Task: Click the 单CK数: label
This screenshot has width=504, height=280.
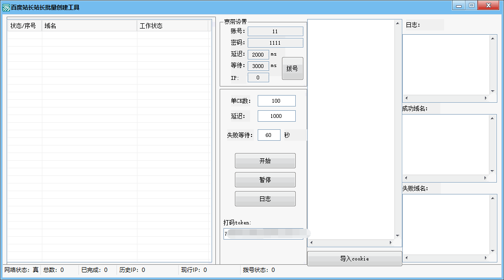Action: point(241,101)
